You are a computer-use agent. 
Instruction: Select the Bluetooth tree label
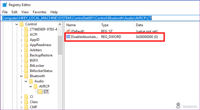coord(37,76)
